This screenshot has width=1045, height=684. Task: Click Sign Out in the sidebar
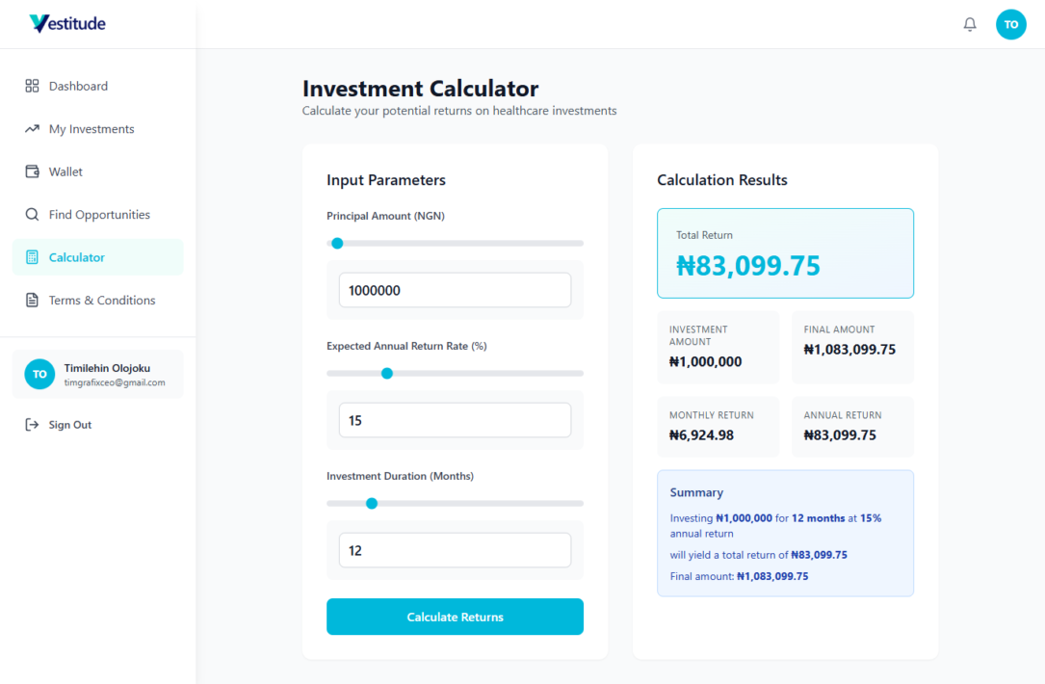point(69,424)
